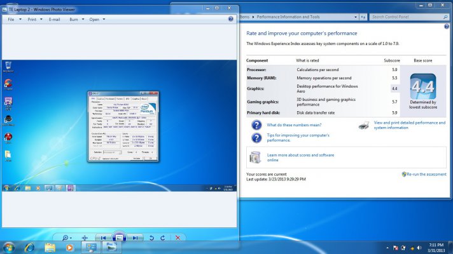Expand the Open dropdown in Photo Viewer
Viewport: 453px width, 254px height.
pos(104,19)
